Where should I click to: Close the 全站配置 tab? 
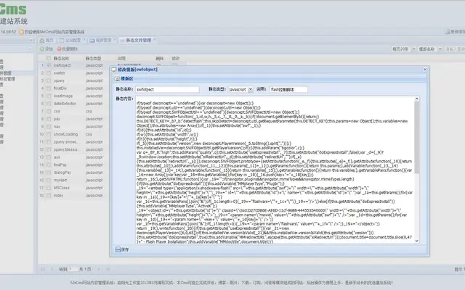[84, 40]
